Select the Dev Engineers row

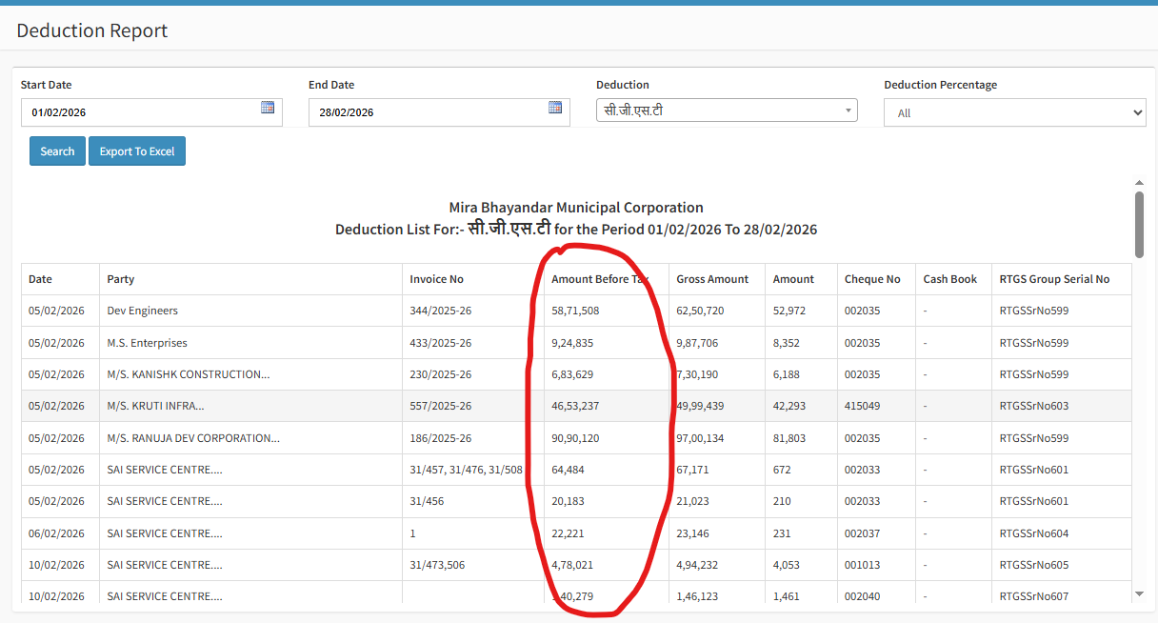pos(143,311)
